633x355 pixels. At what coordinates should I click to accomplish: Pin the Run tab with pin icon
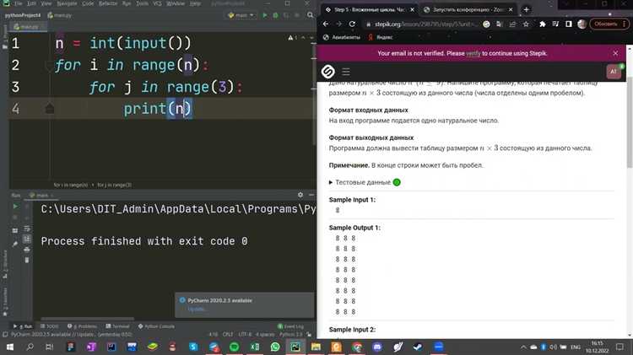click(x=15, y=244)
